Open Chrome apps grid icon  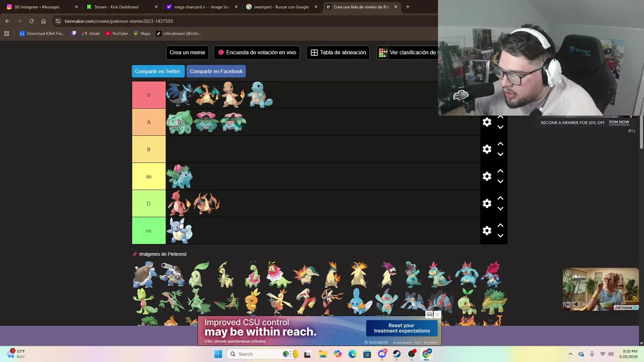coord(7,34)
